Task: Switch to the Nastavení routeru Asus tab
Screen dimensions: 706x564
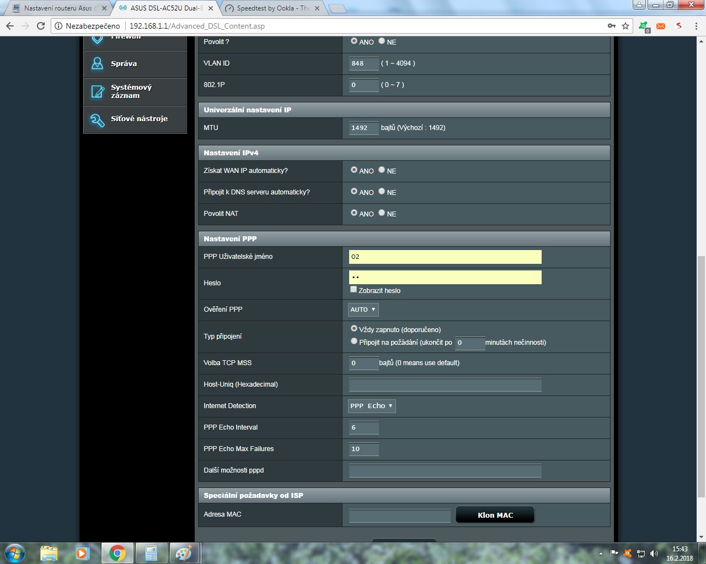Action: tap(58, 8)
